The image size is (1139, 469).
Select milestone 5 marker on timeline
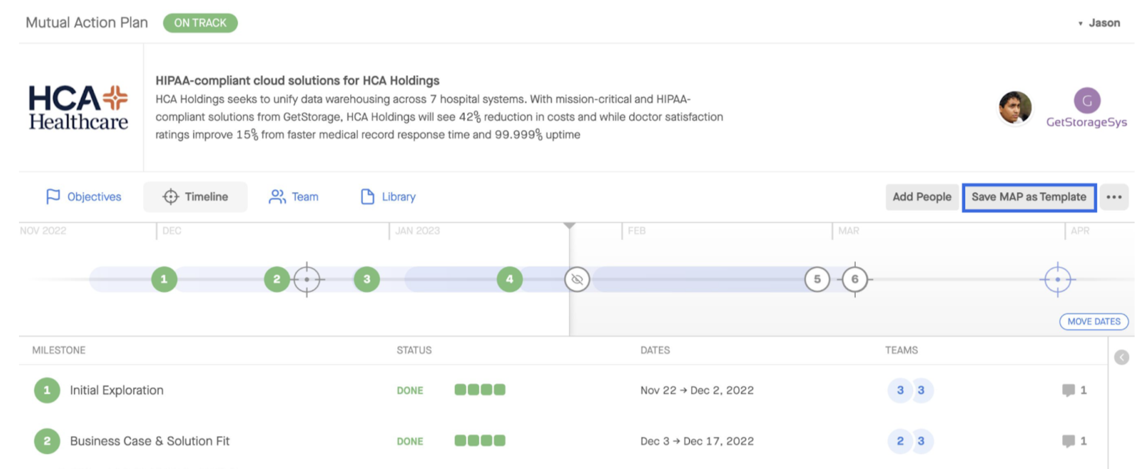click(x=817, y=279)
